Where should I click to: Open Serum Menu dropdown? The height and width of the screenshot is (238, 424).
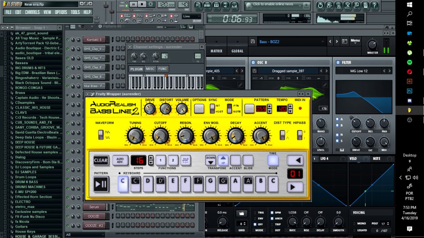355,41
